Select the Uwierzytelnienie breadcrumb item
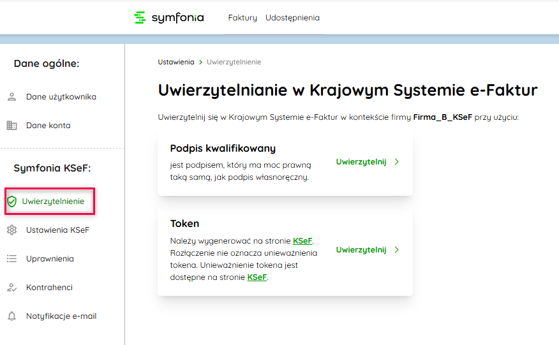The image size is (559, 345). pyautogui.click(x=234, y=62)
